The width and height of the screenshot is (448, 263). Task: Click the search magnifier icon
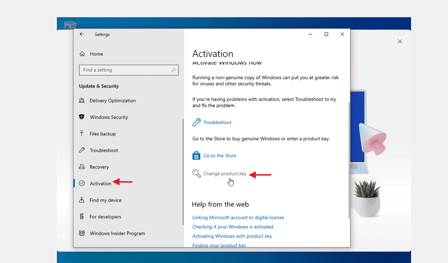point(174,70)
